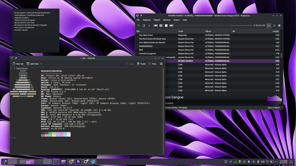296x166 pixels.
Task: Open the application launcher on the taskbar
Action: pos(5,161)
